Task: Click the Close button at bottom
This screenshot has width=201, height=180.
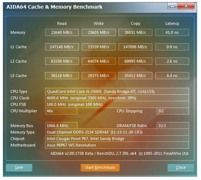Action: (x=180, y=167)
